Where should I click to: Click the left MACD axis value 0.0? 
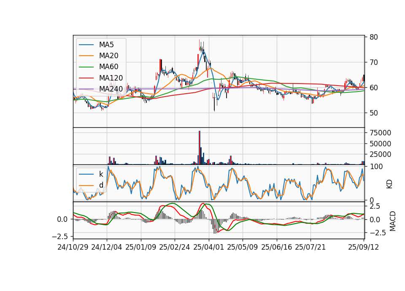62,219
